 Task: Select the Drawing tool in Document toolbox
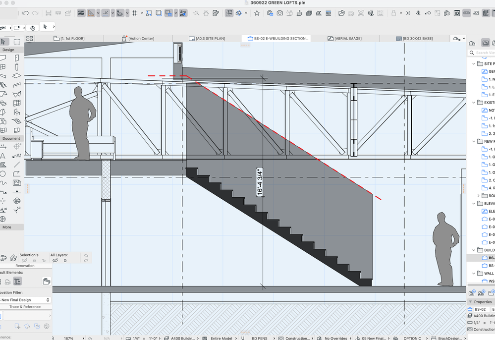[x=17, y=183]
